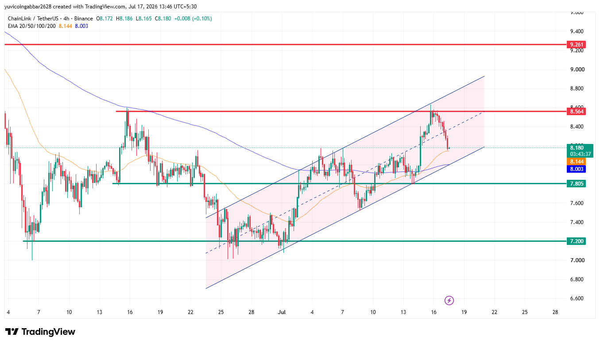Click the 6.800 tick on price axis
This screenshot has width=600, height=345.
(x=577, y=279)
